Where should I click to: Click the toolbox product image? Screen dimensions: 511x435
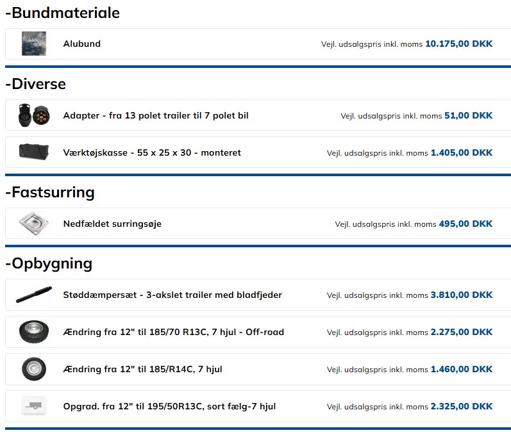click(33, 152)
